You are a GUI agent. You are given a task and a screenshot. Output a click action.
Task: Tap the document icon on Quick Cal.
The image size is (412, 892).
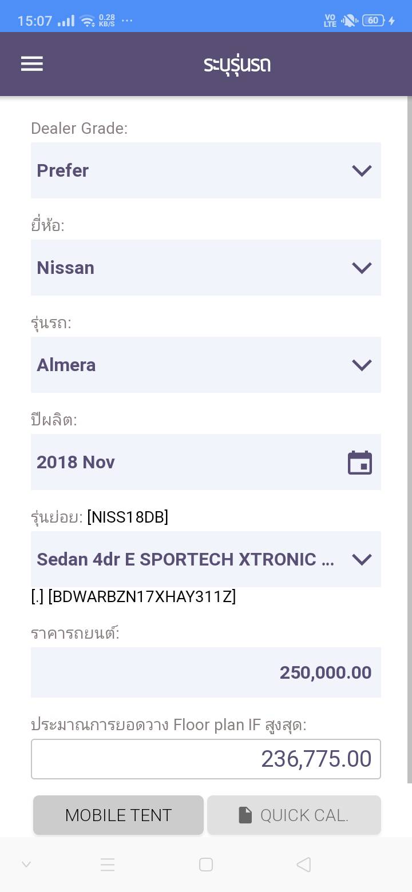(x=245, y=815)
